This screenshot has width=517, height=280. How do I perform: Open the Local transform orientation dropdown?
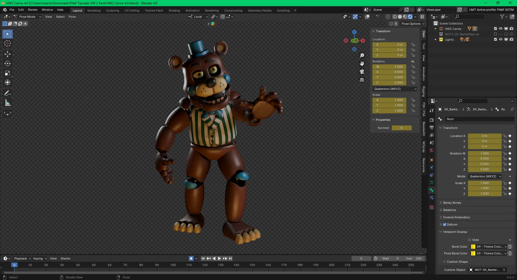tap(198, 17)
